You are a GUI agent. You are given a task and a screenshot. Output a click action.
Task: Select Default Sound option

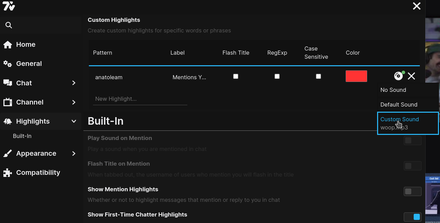coord(408,104)
